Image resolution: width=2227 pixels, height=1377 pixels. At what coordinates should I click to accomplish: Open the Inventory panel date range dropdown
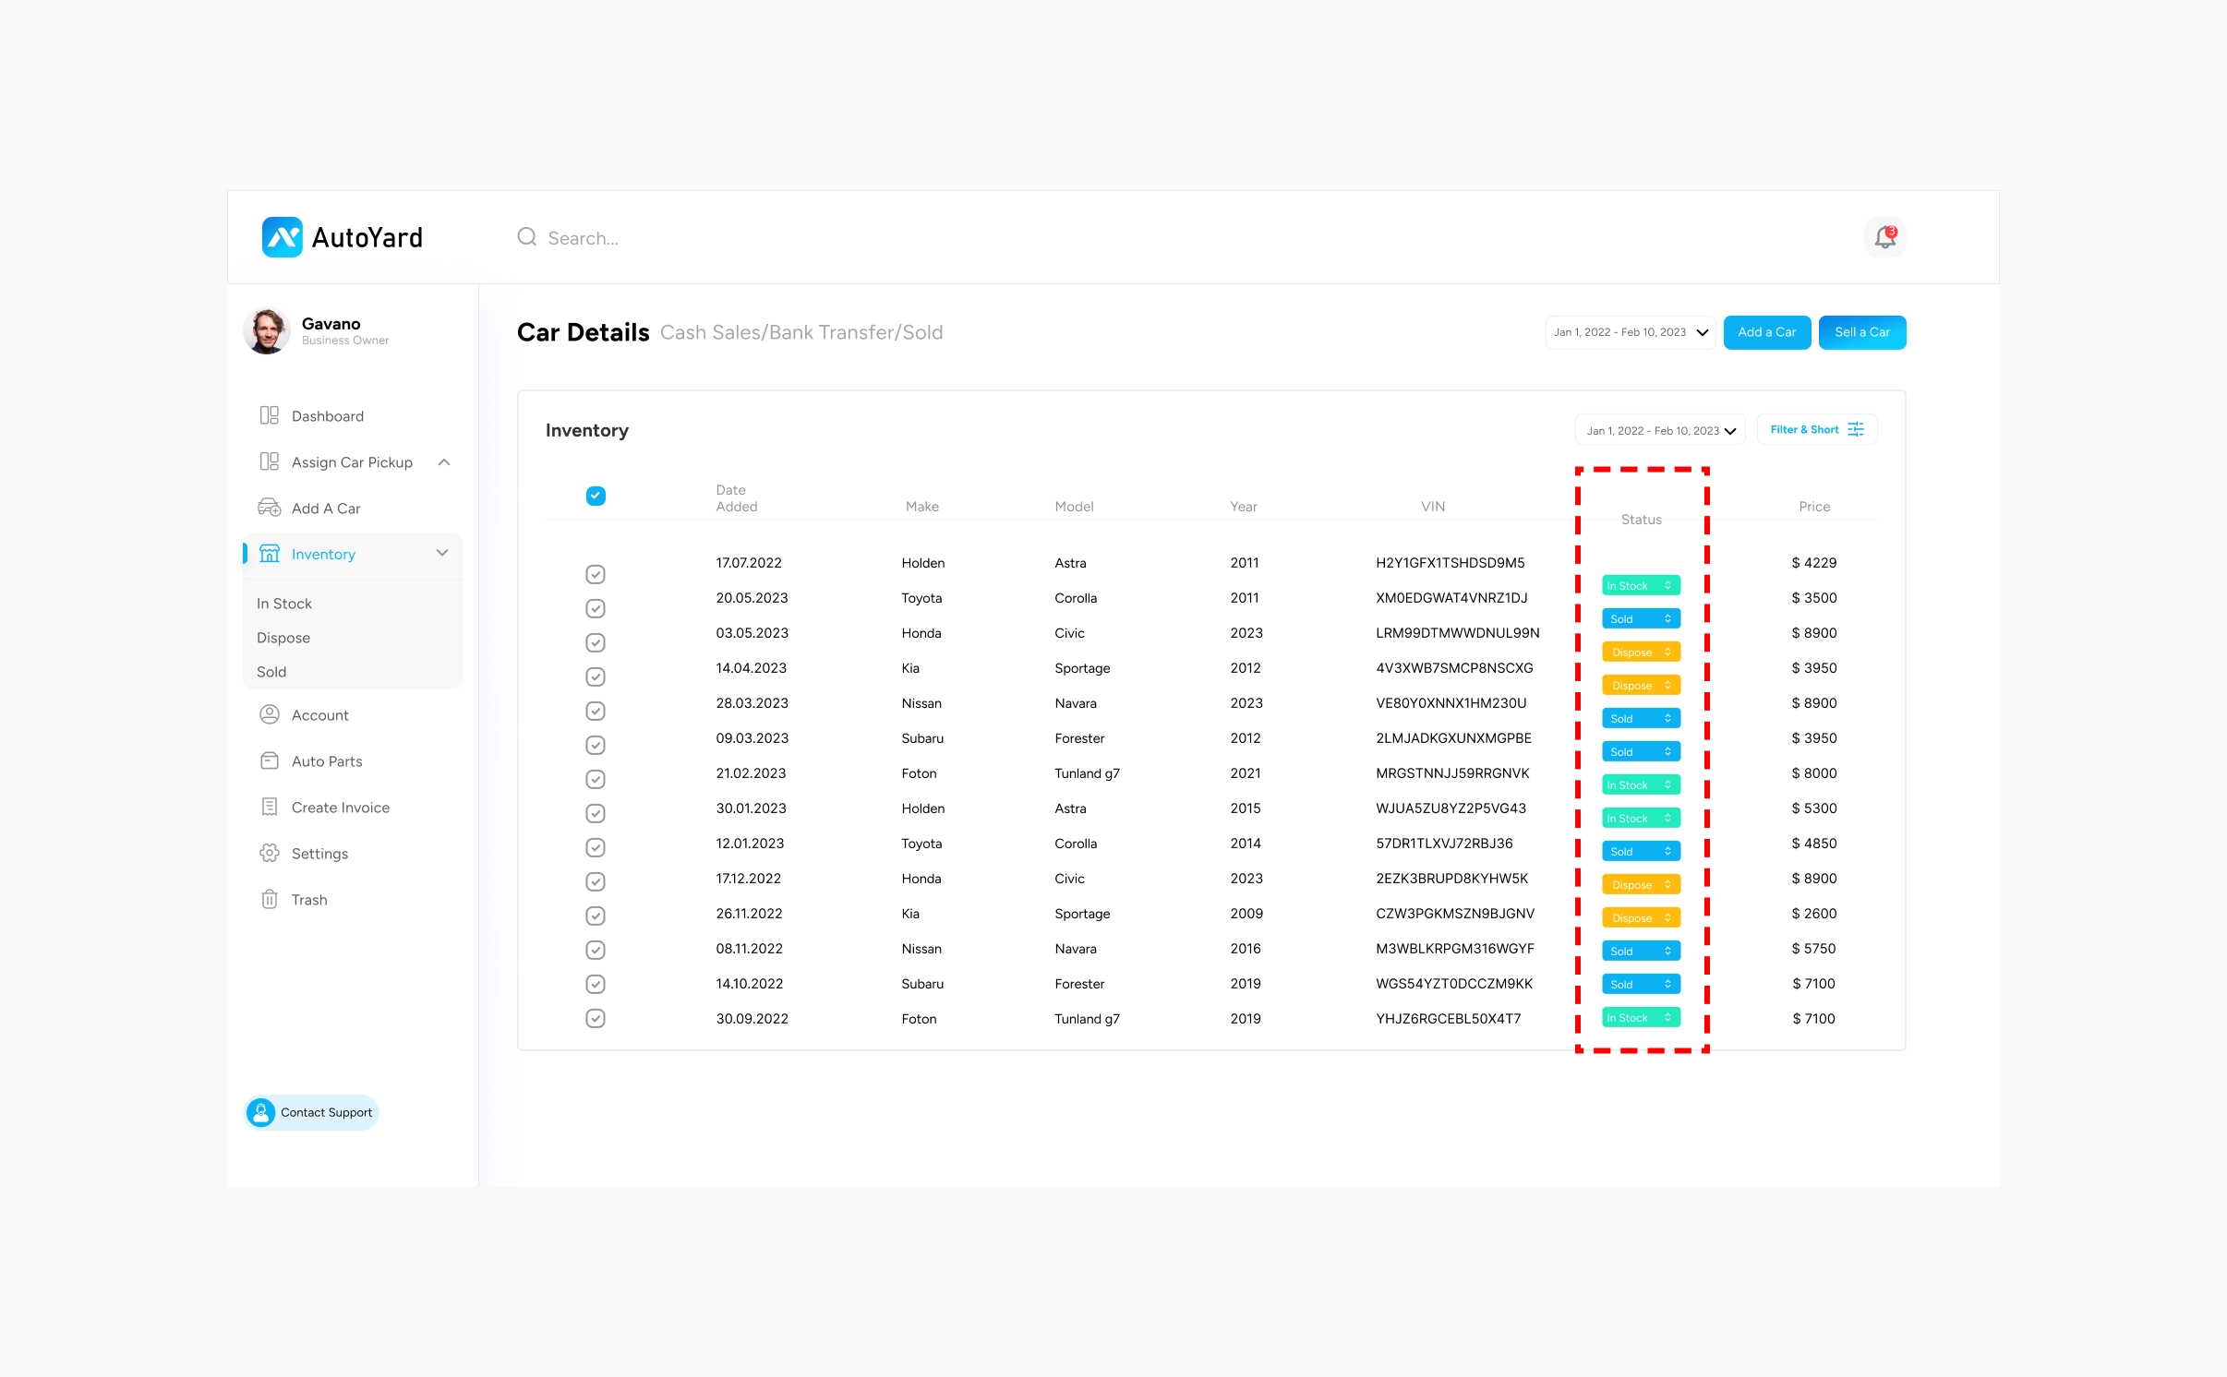(1660, 430)
